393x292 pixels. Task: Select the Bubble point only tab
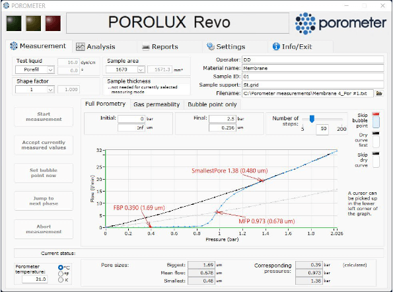[212, 104]
